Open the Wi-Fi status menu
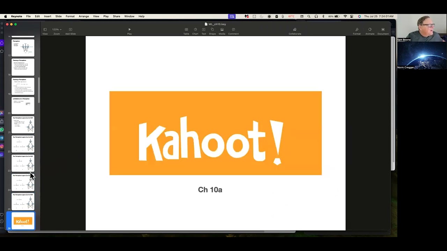This screenshot has height=251, width=447. point(345,16)
